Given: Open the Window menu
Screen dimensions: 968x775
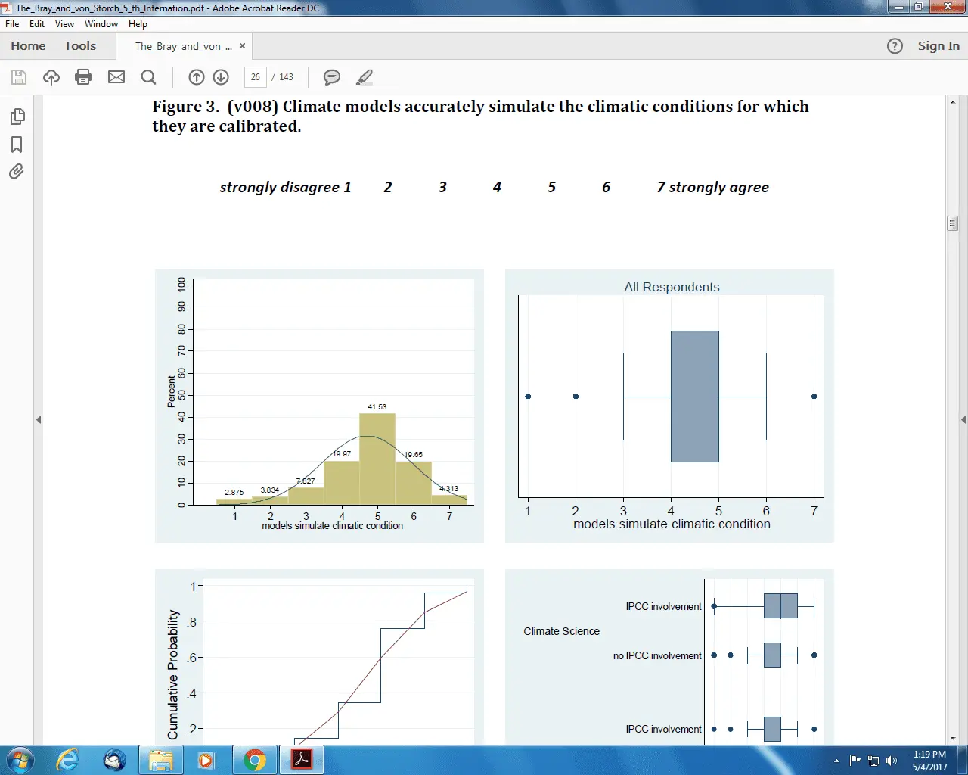Looking at the screenshot, I should pos(101,24).
